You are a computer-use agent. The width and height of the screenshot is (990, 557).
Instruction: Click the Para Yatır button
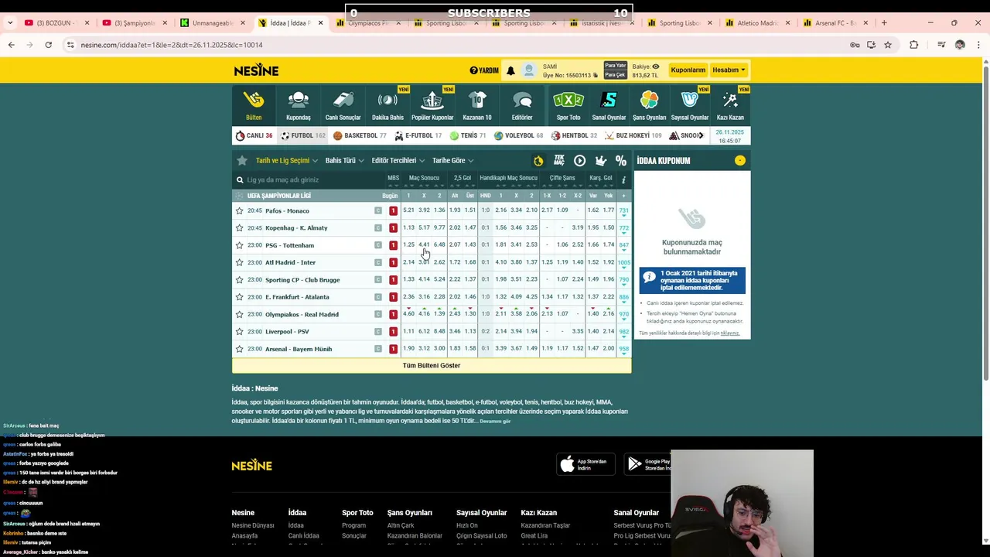(615, 66)
